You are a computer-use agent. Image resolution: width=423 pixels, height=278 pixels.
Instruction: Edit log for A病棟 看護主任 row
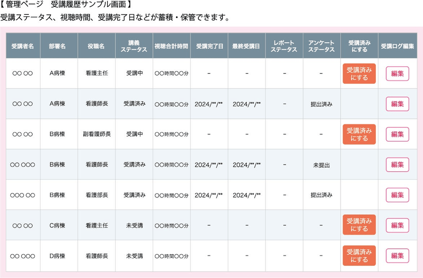click(x=397, y=74)
